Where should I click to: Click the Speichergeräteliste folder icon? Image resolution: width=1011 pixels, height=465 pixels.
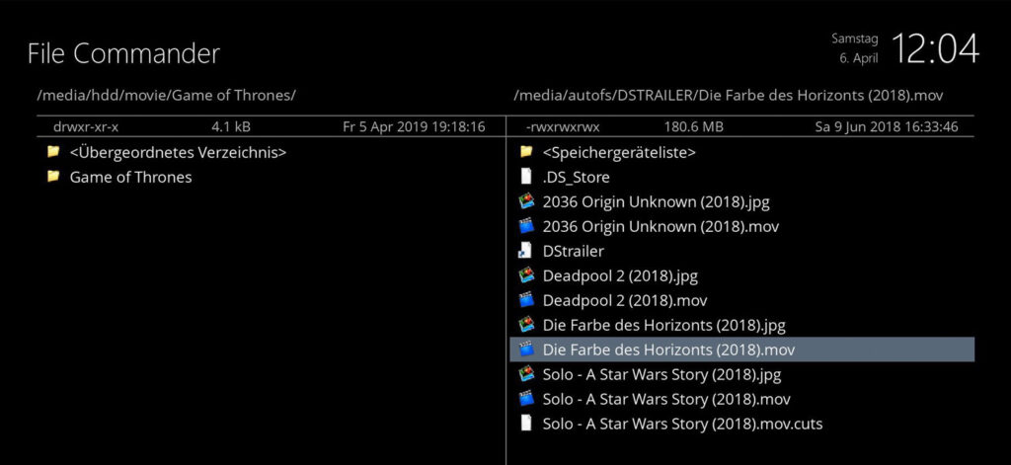pyautogui.click(x=526, y=152)
